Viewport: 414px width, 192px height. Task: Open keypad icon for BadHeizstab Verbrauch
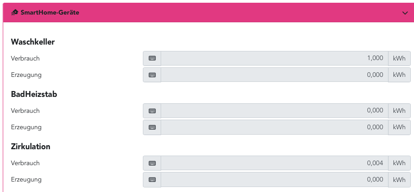point(152,111)
